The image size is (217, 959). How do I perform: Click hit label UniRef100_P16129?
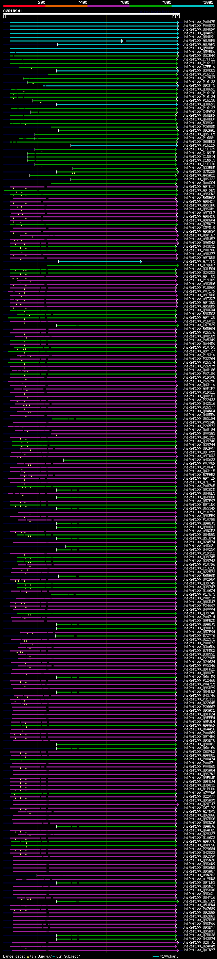click(x=199, y=145)
